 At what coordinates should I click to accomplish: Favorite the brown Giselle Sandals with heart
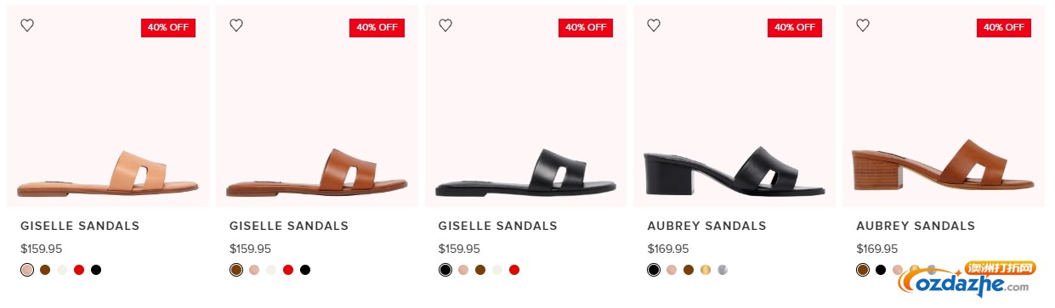pyautogui.click(x=236, y=25)
